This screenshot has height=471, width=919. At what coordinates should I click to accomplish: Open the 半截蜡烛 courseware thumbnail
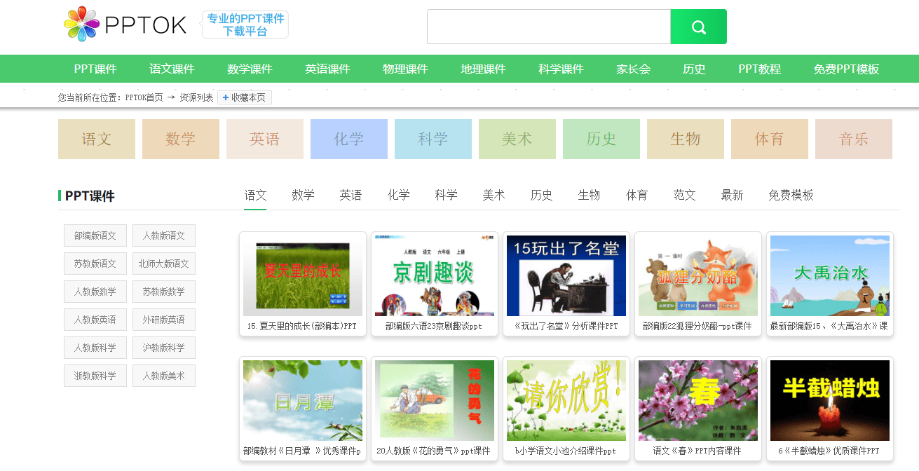click(829, 400)
